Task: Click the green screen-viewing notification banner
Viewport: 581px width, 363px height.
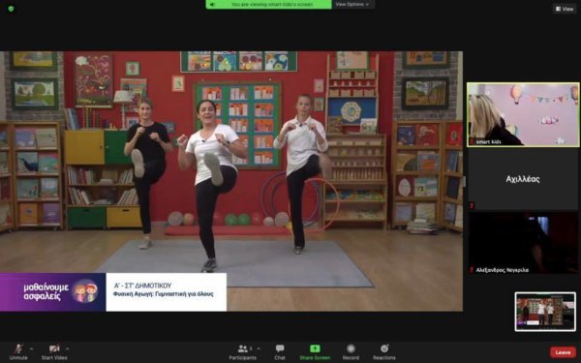Action: point(268,5)
